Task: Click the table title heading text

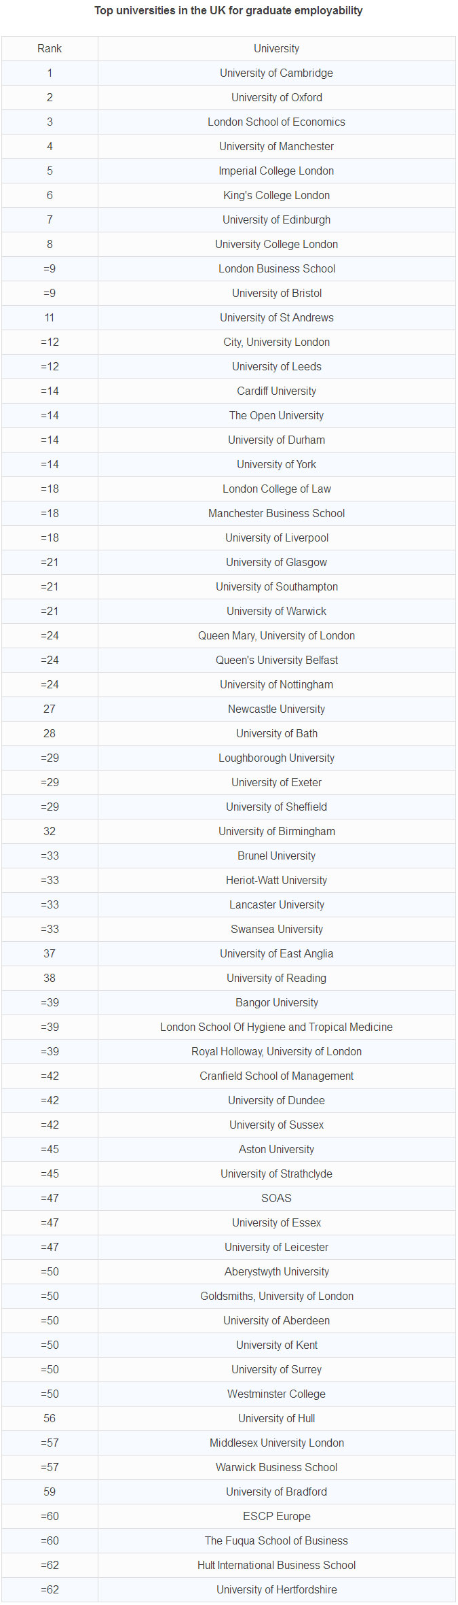Action: point(229,11)
